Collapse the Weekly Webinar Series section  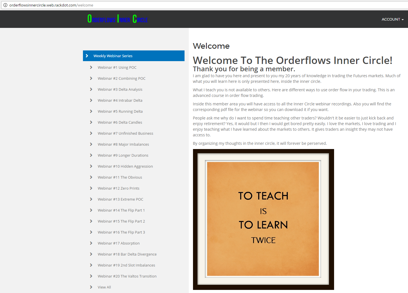[87, 56]
